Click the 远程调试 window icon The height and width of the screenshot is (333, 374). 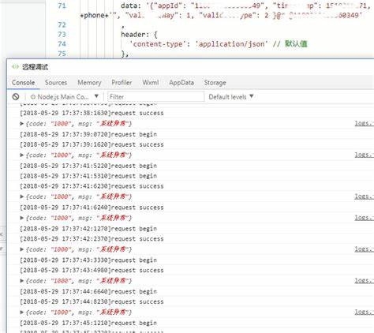click(x=15, y=67)
